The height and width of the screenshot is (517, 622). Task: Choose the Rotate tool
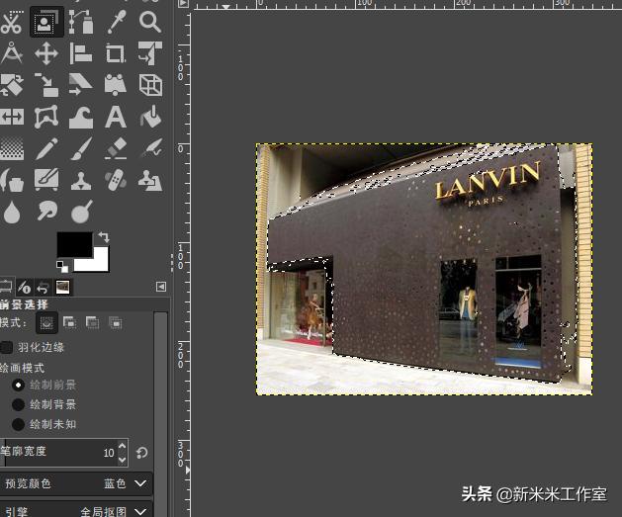click(11, 85)
